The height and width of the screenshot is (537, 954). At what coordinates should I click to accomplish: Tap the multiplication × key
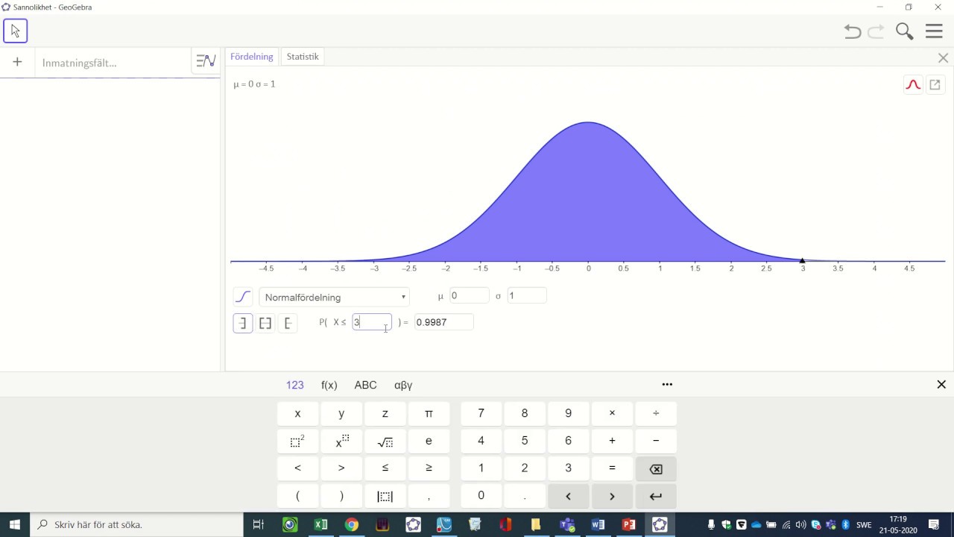612,413
